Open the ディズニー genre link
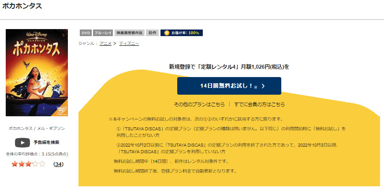384x192 pixels. [x=129, y=44]
